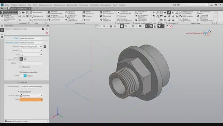Click the Объект field
Image resolution: width=223 pixels, height=126 pixels.
(31, 39)
